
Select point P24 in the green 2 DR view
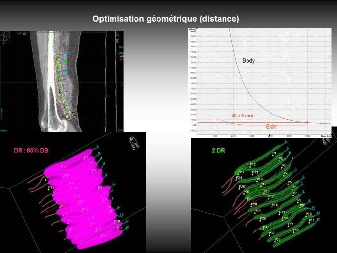coord(239,178)
